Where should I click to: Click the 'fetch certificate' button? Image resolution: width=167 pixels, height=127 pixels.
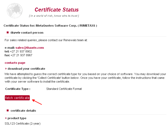point(17,98)
